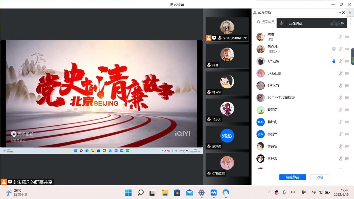Image resolution: width=354 pixels, height=199 pixels.
Task: Open the 中 input language switcher in taskbar
Action: [x=293, y=192]
